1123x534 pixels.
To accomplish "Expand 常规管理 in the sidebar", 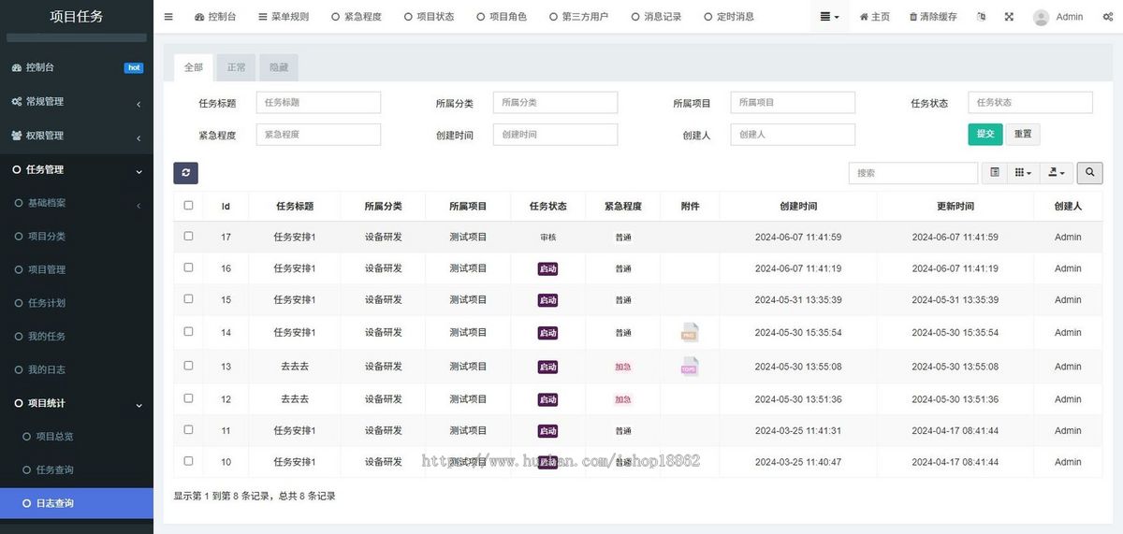I will coord(77,101).
